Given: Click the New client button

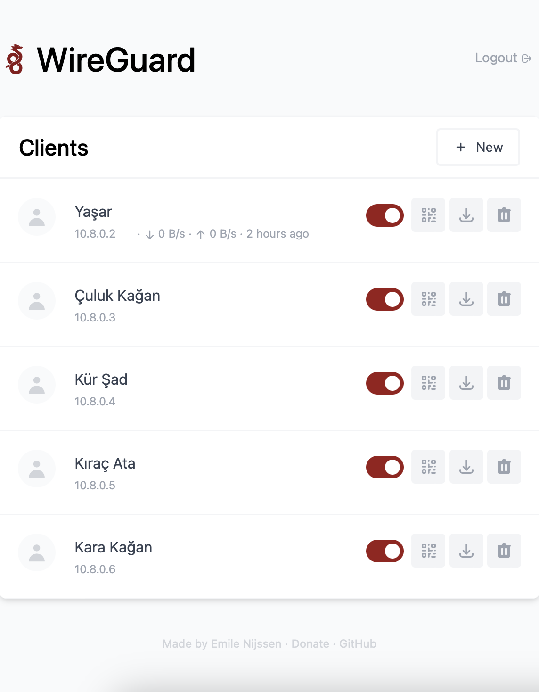Looking at the screenshot, I should [x=478, y=147].
